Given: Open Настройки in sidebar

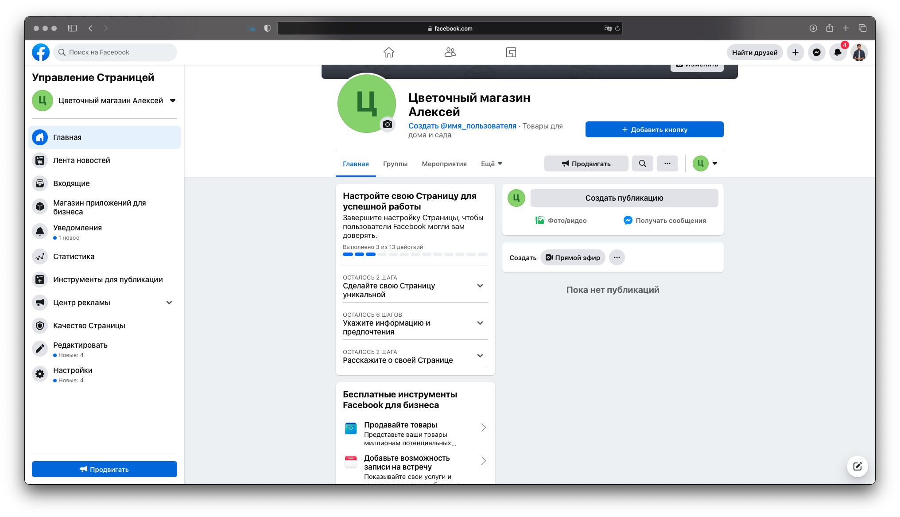Looking at the screenshot, I should (105, 374).
